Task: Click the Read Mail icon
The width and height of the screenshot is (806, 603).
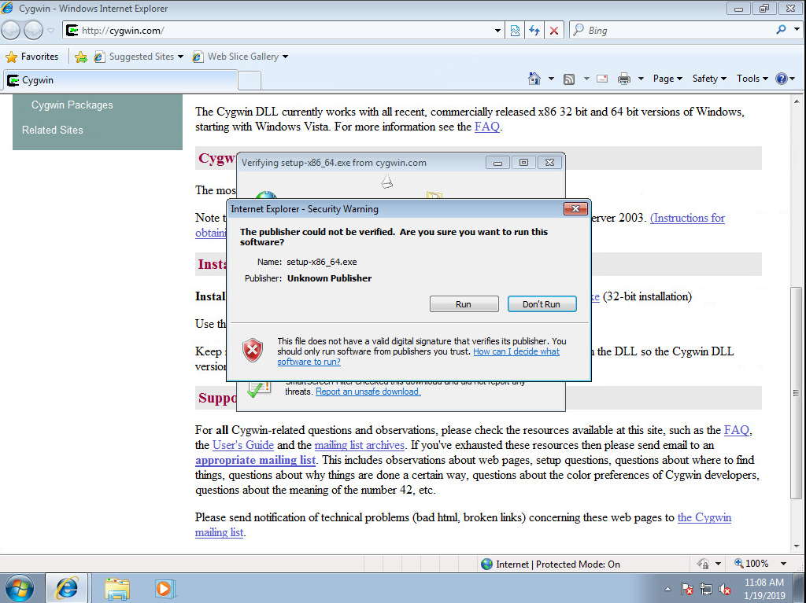Action: click(x=602, y=79)
